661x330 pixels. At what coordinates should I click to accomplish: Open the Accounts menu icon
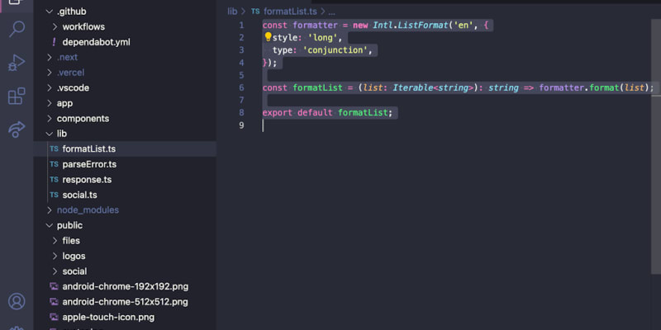coord(17,301)
